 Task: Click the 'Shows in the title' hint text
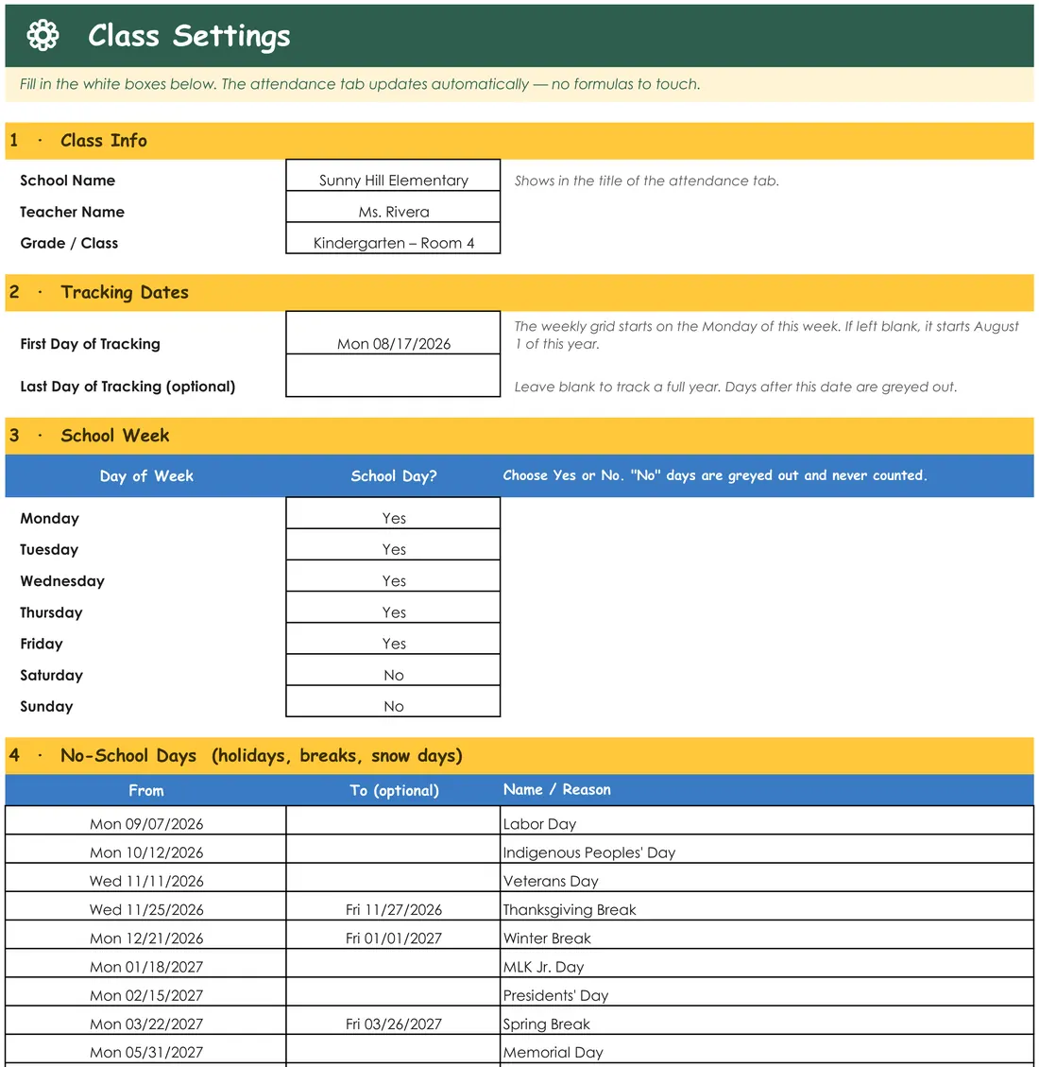647,181
